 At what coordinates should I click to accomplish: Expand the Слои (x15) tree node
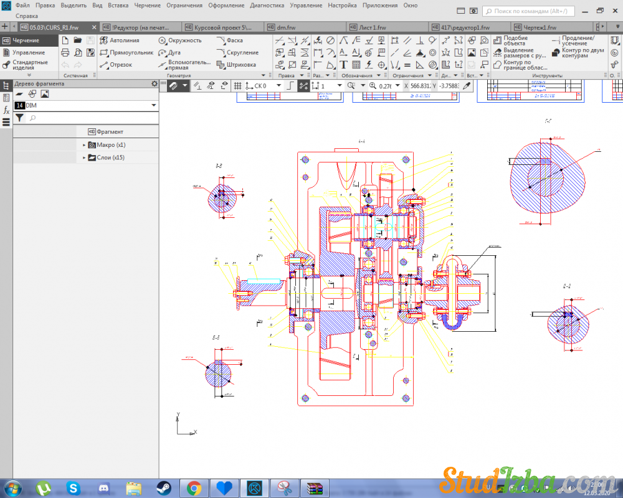point(84,158)
